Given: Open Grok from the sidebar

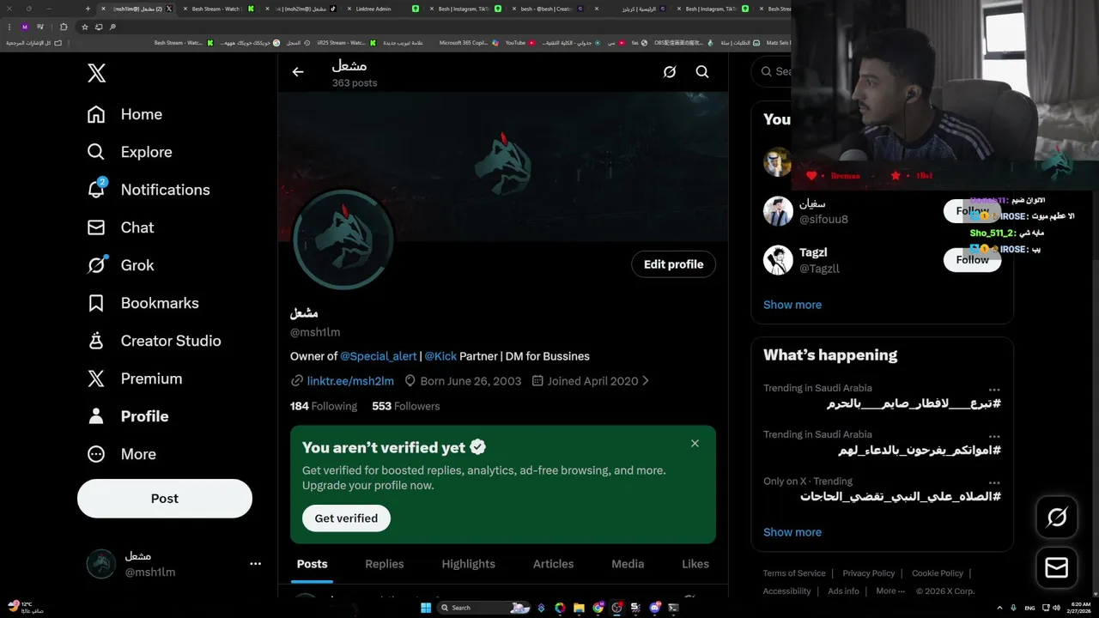Looking at the screenshot, I should [x=120, y=265].
